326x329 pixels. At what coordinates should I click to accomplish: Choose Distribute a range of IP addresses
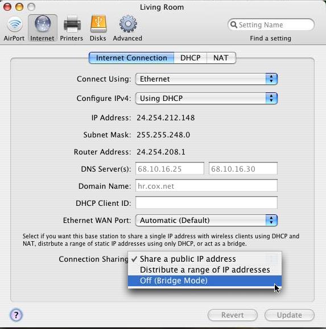coord(205,270)
